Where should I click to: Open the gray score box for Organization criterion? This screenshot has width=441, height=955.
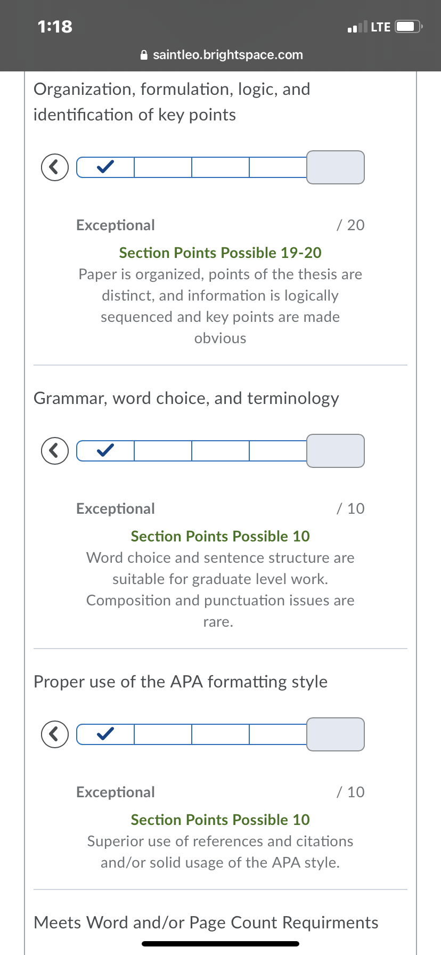(x=336, y=167)
